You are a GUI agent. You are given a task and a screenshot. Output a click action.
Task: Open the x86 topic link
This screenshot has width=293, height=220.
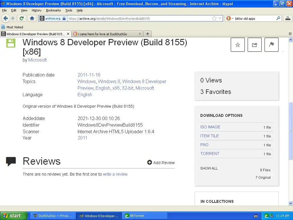coord(116,88)
